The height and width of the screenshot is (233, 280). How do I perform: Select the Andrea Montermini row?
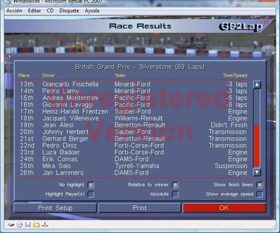coord(134,98)
